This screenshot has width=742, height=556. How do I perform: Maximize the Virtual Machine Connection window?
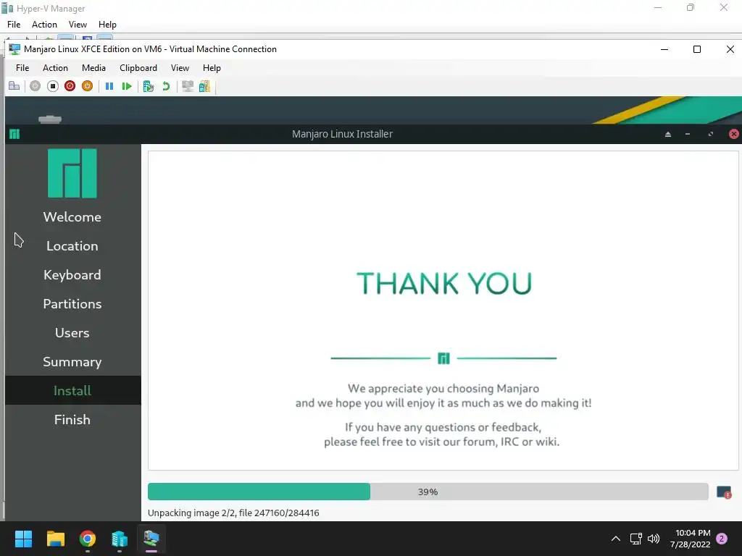coord(696,49)
